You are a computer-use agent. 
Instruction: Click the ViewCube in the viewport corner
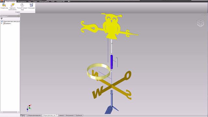201,23
